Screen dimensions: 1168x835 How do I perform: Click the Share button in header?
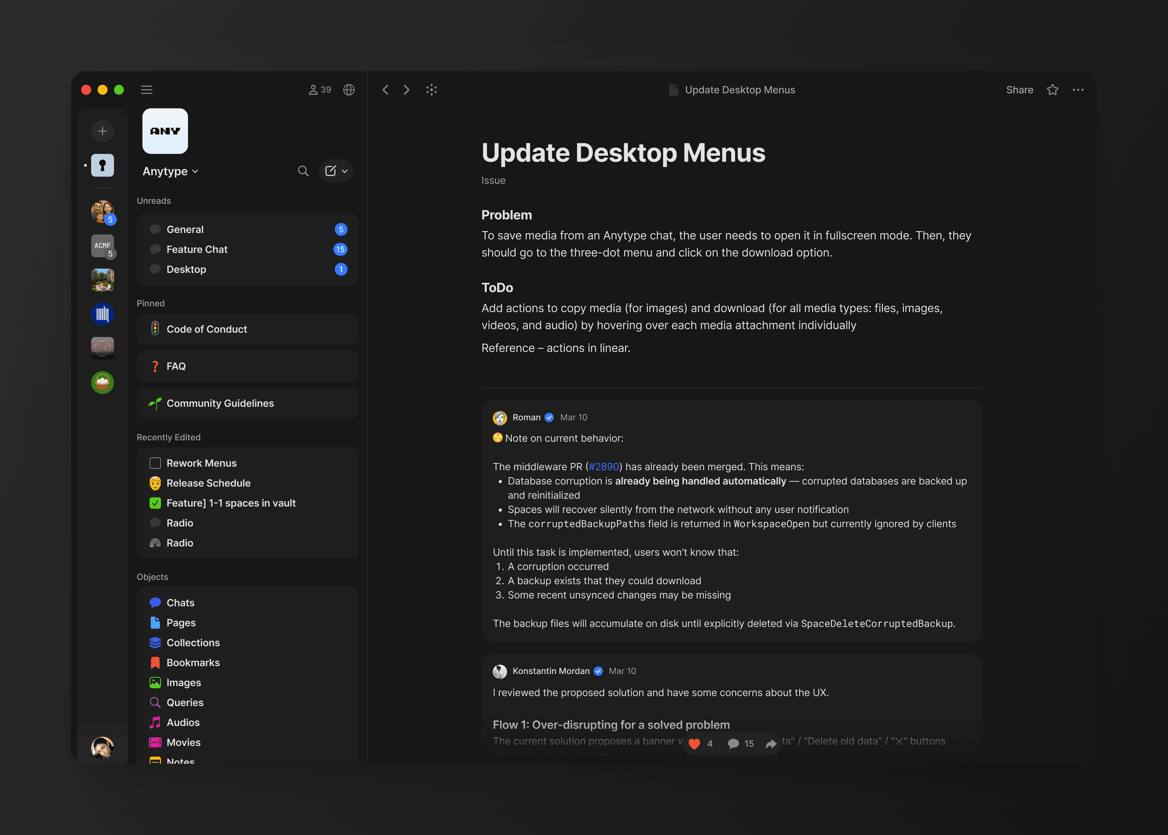tap(1019, 90)
